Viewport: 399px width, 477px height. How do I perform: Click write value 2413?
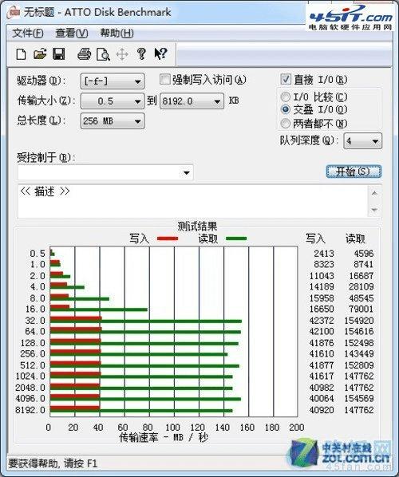(324, 254)
